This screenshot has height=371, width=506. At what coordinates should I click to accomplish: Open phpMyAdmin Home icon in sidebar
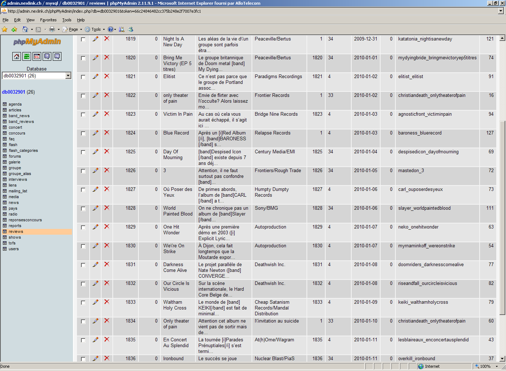(17, 56)
